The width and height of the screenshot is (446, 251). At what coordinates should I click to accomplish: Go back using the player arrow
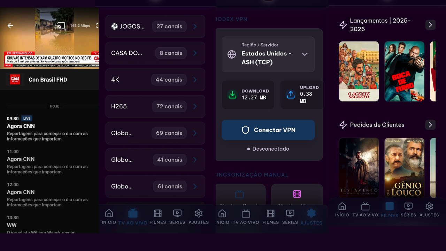(x=10, y=25)
